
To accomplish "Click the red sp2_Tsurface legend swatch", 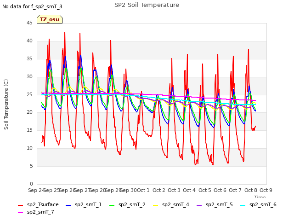I will [20, 205].
